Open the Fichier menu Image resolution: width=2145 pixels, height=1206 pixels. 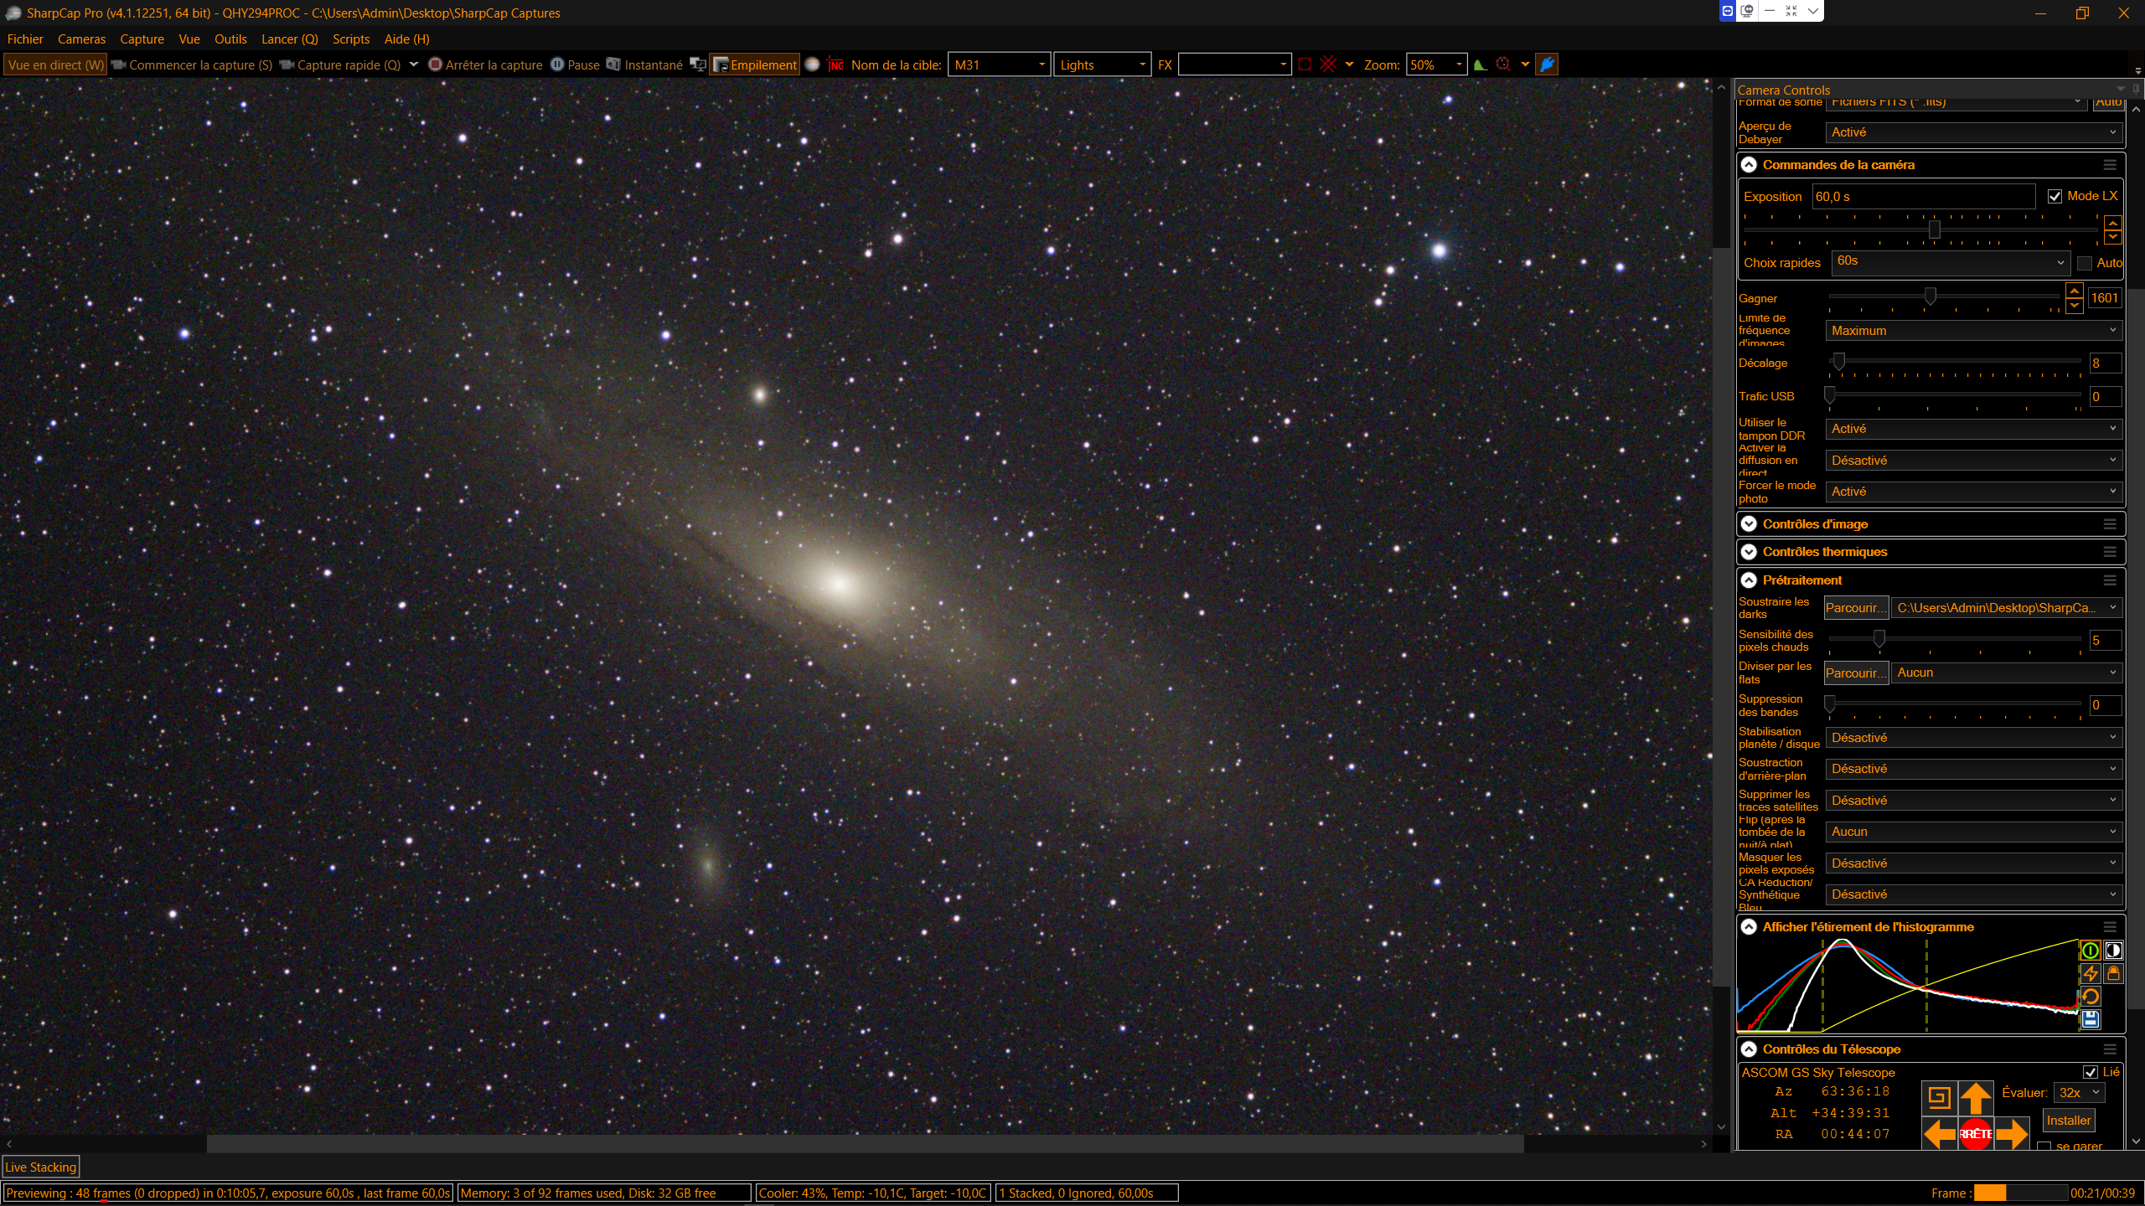[x=25, y=39]
